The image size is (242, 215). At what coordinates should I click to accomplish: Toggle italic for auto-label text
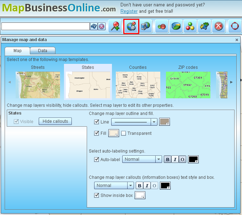click(175, 159)
